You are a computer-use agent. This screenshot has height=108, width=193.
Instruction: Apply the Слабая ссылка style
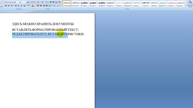172,4
